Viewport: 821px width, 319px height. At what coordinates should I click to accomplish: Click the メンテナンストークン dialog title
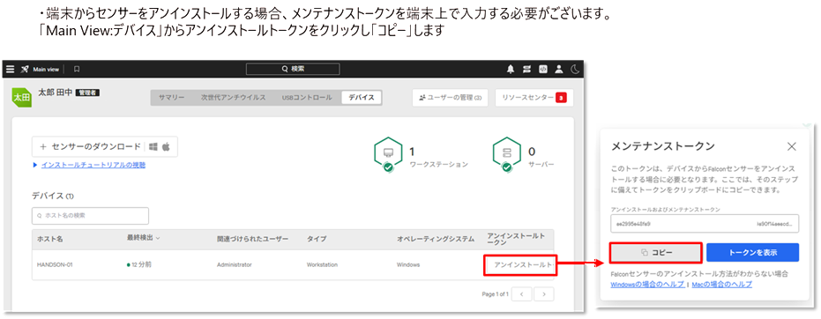pos(663,146)
